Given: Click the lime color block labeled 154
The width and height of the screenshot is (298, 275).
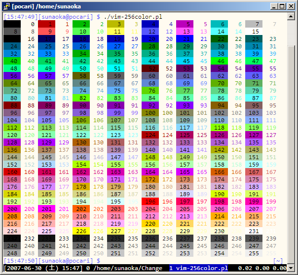Looking at the screenshot, I should click(81, 165).
